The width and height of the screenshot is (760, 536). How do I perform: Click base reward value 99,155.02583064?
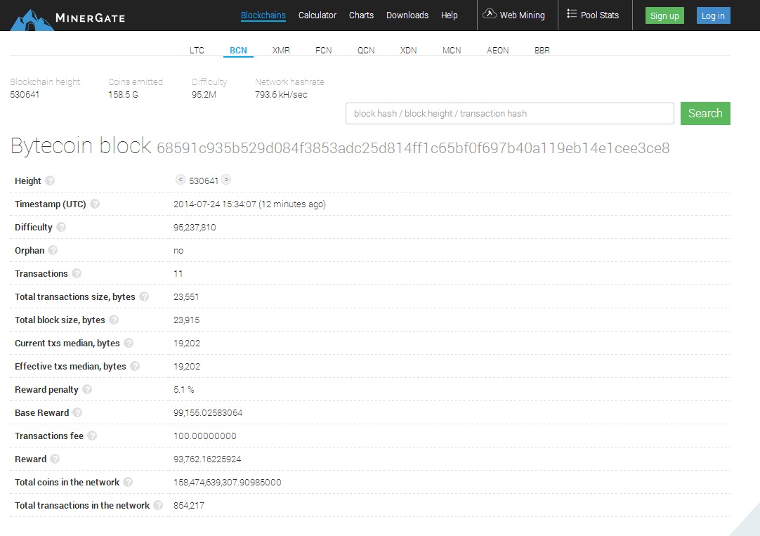click(208, 413)
